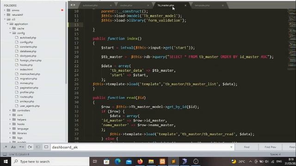This screenshot has height=166, width=296.
Task: Toggle case sensitive search option
Action: [13, 147]
